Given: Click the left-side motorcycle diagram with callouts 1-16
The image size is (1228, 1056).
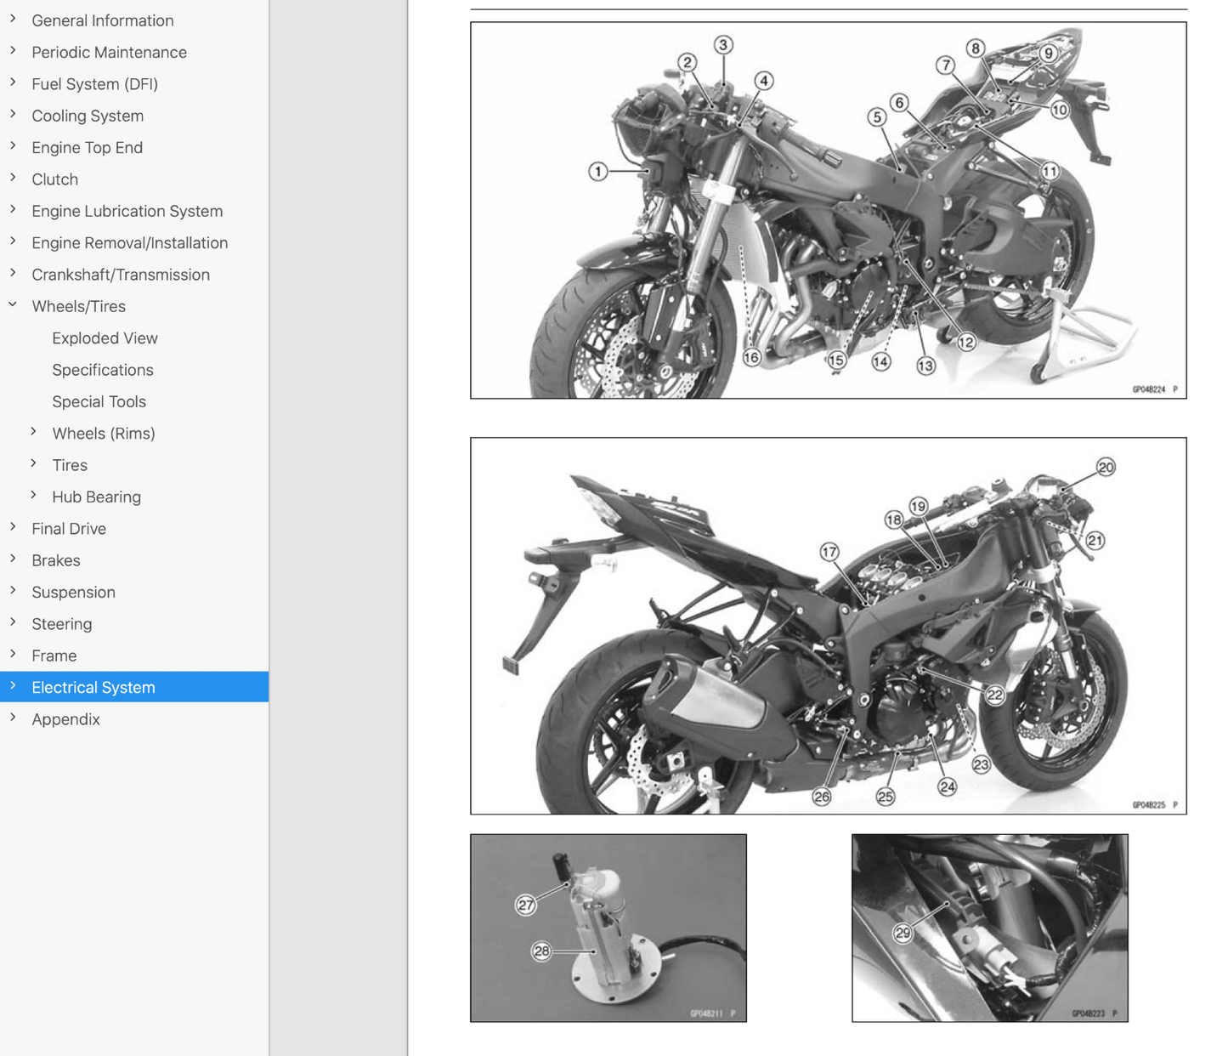Looking at the screenshot, I should click(828, 210).
